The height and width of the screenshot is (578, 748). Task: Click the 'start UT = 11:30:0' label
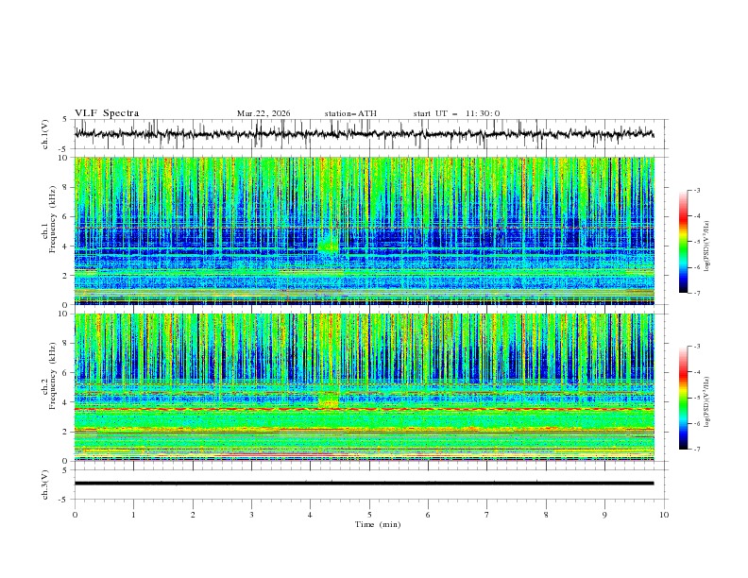[x=456, y=113]
